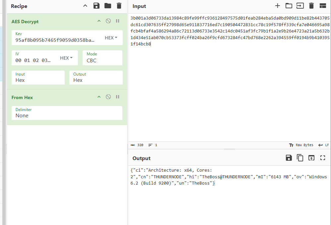Collapse the AES Decrypt operation
Screen dimensions: 331x225
click(x=99, y=21)
